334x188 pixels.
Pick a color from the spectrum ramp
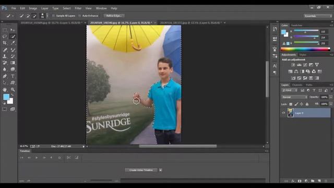coord(305,49)
